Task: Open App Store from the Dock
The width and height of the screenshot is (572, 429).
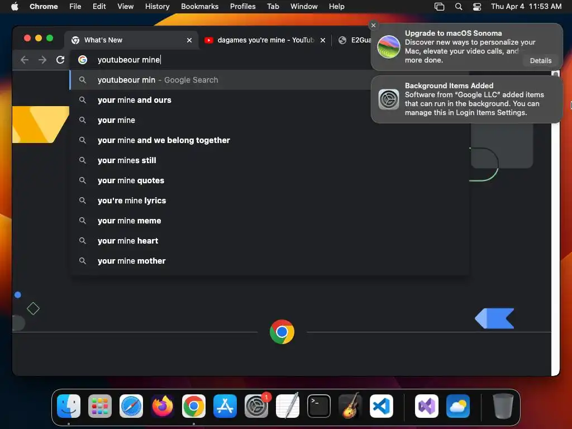Action: click(225, 406)
